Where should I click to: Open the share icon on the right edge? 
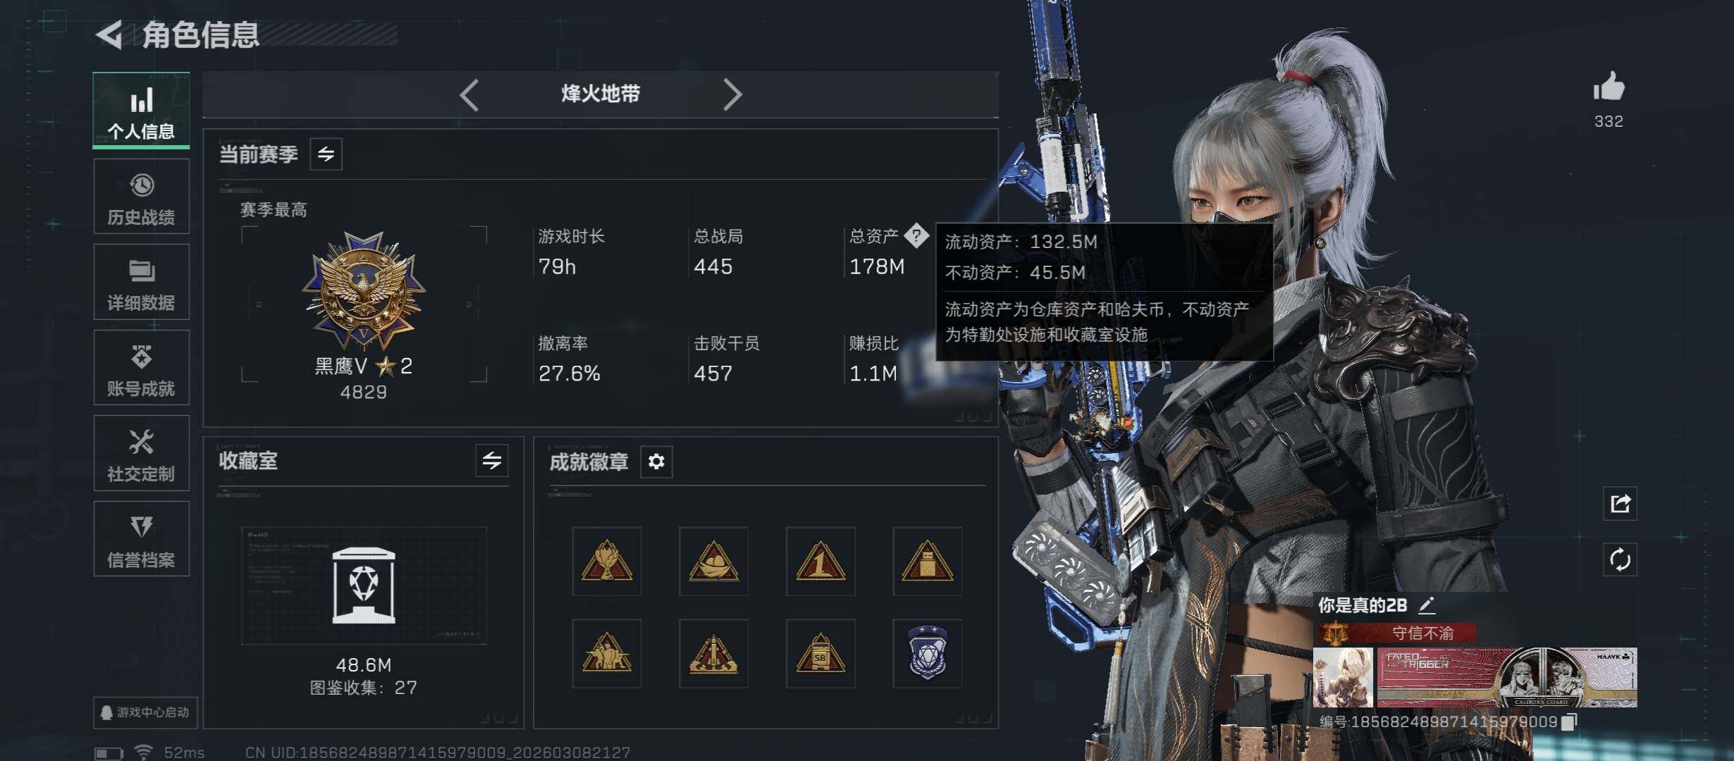[1620, 504]
